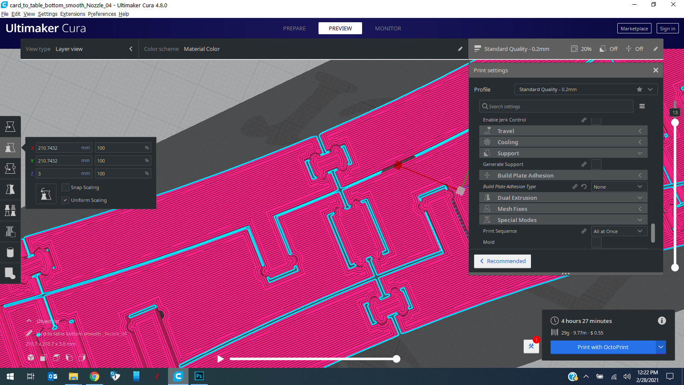Screen dimensions: 684x385
Task: Enable the Snap Scaling checkbox
Action: (x=65, y=187)
